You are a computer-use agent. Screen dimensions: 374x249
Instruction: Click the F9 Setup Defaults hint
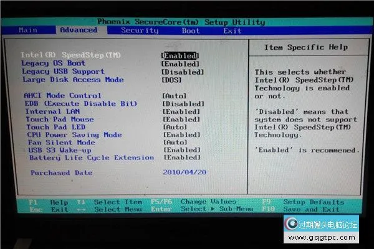312,202
